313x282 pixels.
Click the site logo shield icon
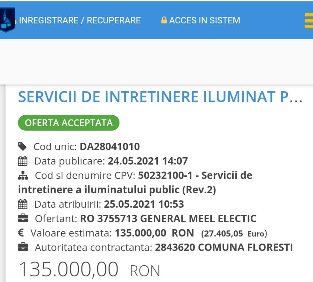[7, 20]
